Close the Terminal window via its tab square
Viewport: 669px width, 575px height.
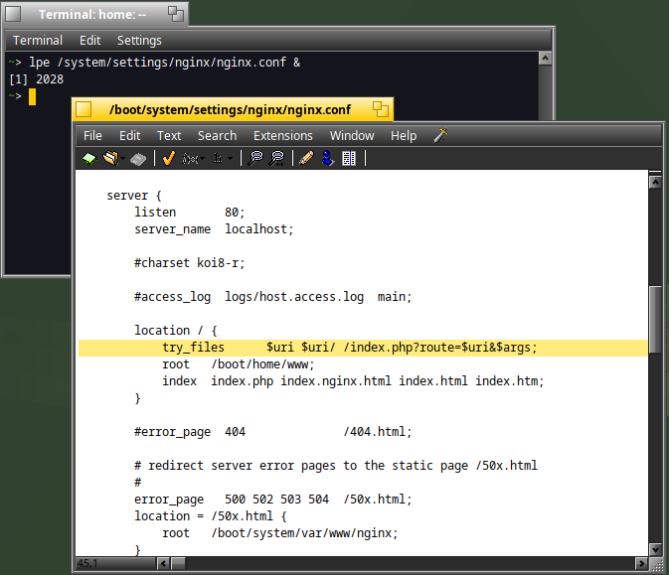point(13,14)
